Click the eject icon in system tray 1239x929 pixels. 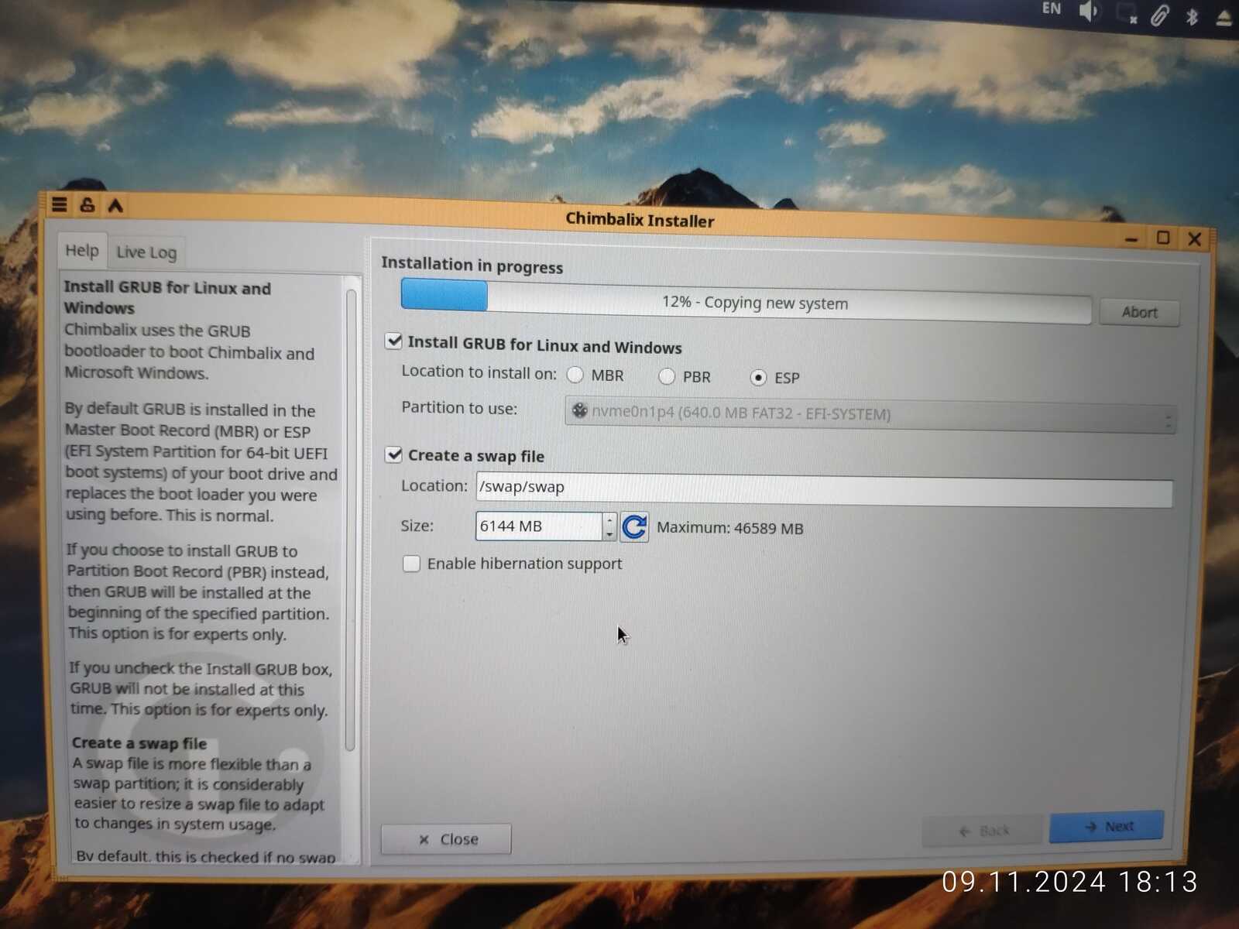[x=1224, y=17]
